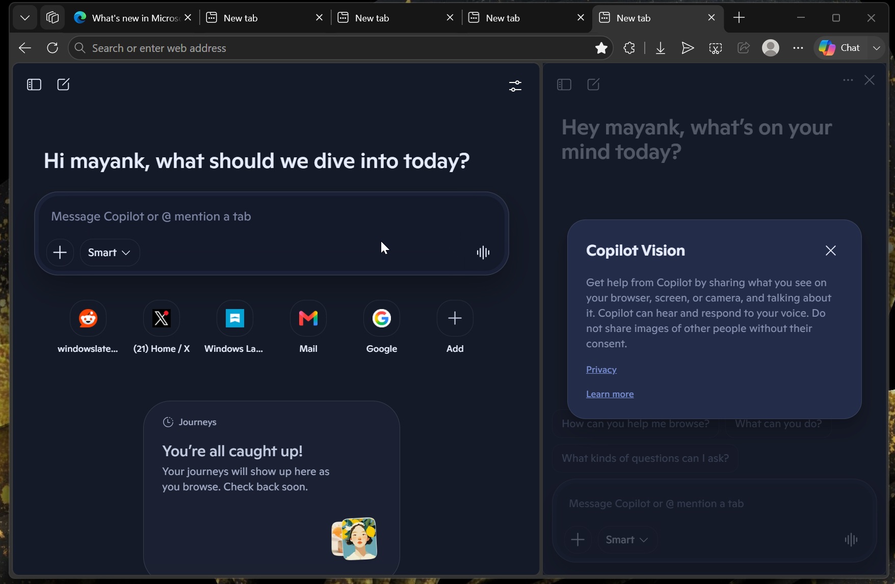Viewport: 895px width, 584px height.
Task: Click the main Message Copilot input field
Action: tap(271, 217)
